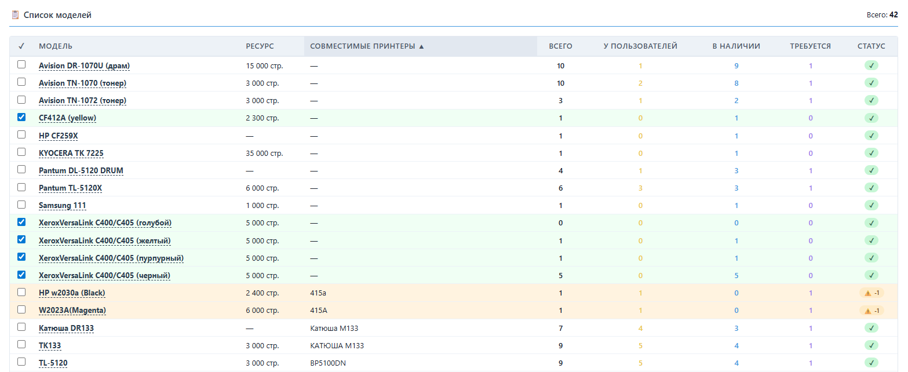
Task: Click resource value 35 000 стр.
Action: coord(264,154)
